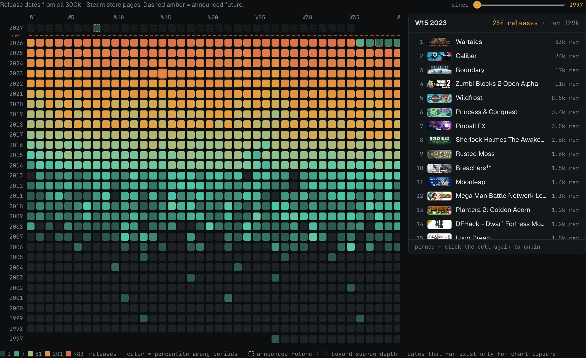Screen dimensions: 586x358
Task: Click the first green cell in 1997
Action: 275,339
